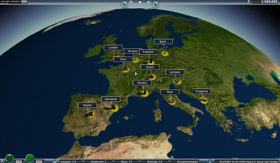
Task: Open London on the map
Action: tap(113, 48)
